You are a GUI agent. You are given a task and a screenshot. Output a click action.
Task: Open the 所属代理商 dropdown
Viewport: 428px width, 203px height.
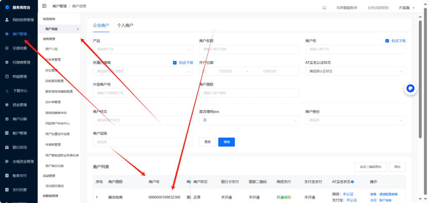pyautogui.click(x=143, y=71)
